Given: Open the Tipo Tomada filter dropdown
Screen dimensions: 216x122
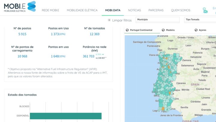Looking at the screenshot, I should 199,20.
